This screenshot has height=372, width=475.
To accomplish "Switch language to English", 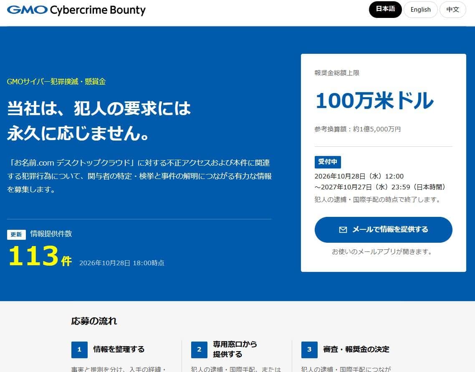I will click(x=420, y=9).
